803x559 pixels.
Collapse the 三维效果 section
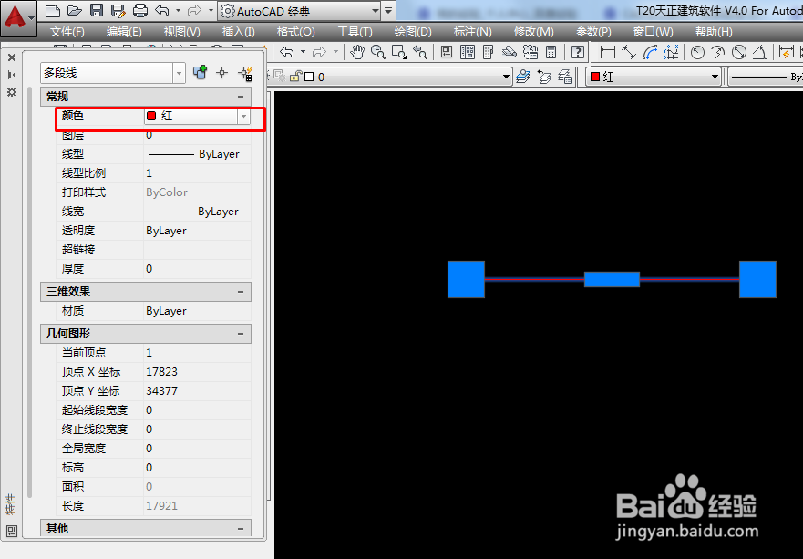(x=241, y=292)
